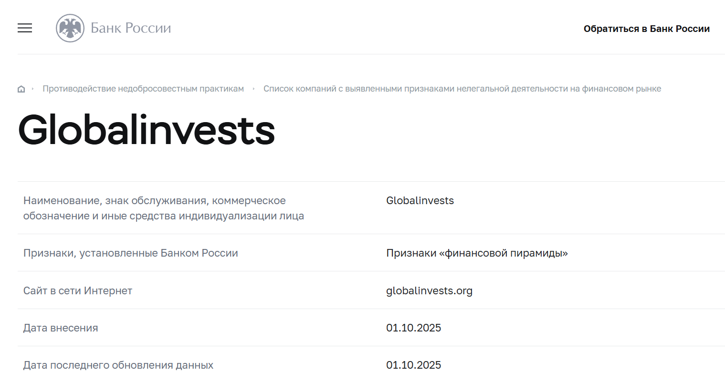Open the hamburger navigation menu
The image size is (725, 383).
(x=25, y=28)
